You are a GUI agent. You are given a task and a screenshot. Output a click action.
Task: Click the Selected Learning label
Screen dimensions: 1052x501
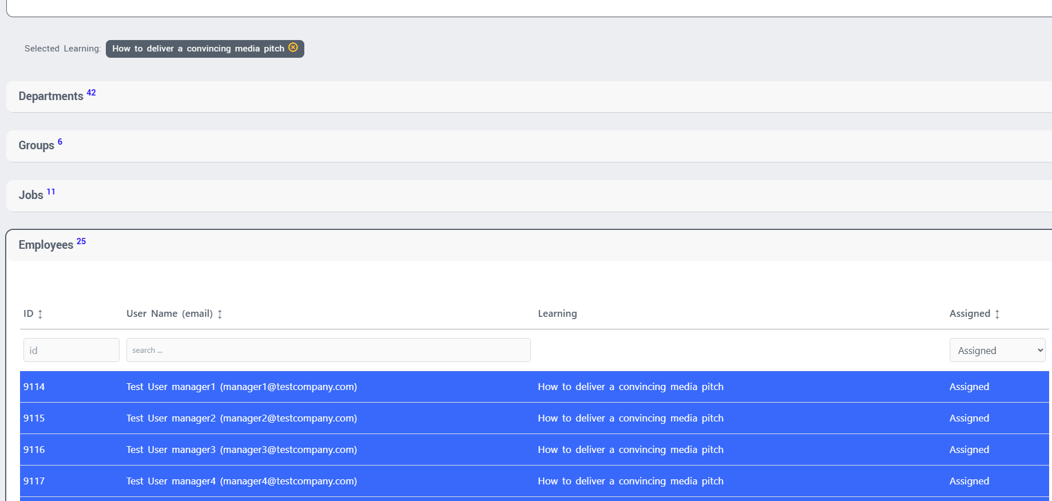[x=63, y=49]
